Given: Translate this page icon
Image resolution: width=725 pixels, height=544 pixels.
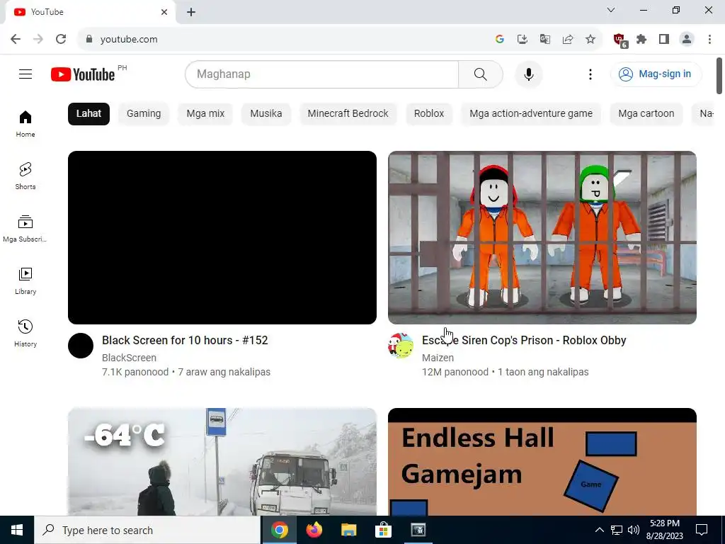Looking at the screenshot, I should 545,39.
